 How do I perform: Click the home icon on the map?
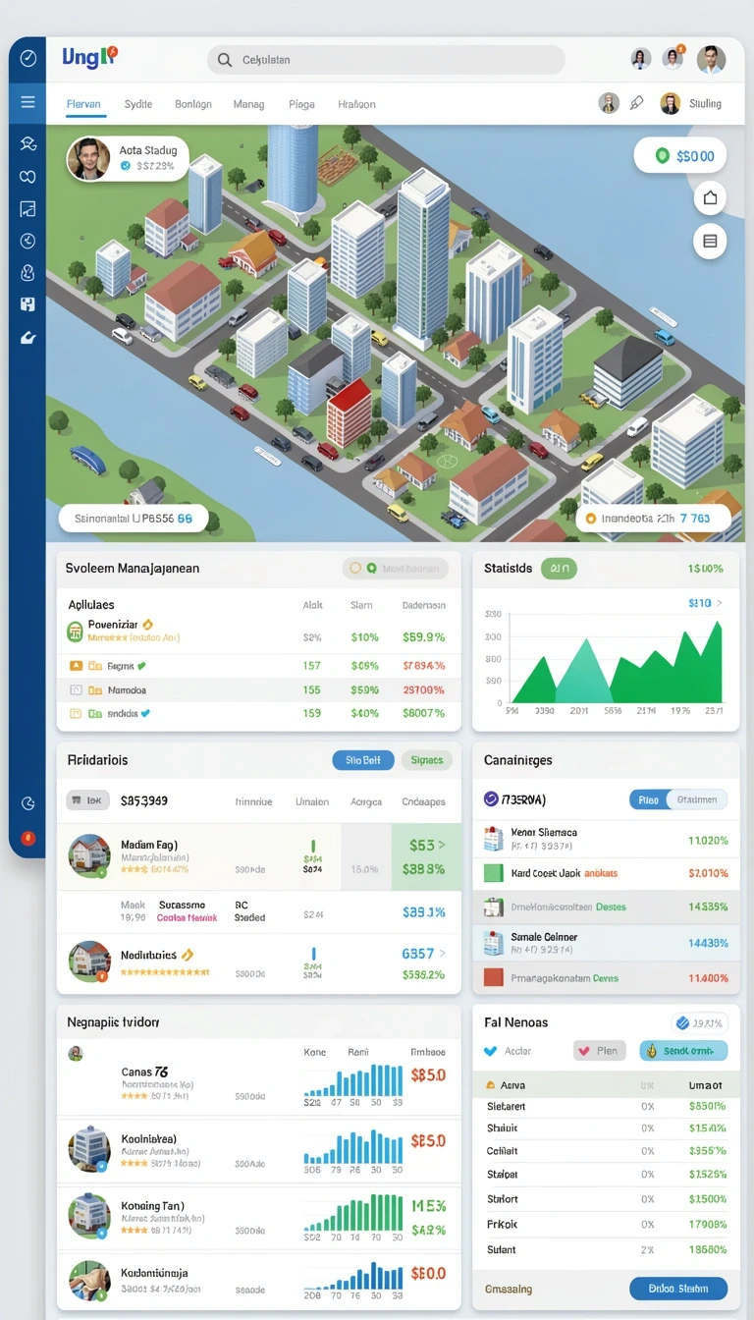click(x=710, y=198)
